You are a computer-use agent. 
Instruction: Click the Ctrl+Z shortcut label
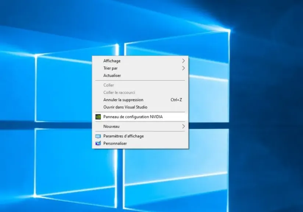tap(176, 100)
